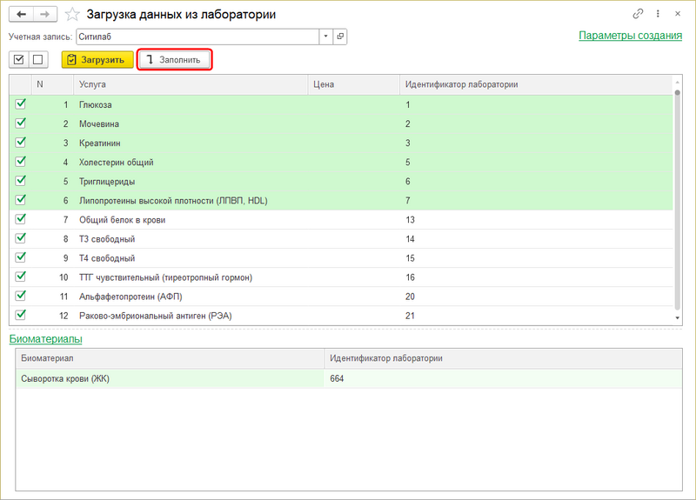
Task: Click the forward navigation arrow
Action: pyautogui.click(x=44, y=14)
